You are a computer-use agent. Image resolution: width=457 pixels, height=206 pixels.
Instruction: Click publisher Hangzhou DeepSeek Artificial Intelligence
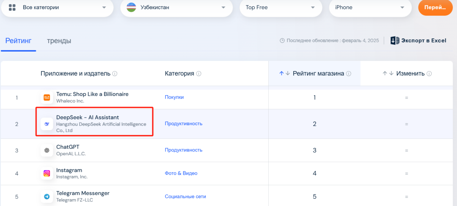(101, 127)
